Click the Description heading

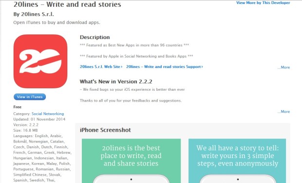95,37
